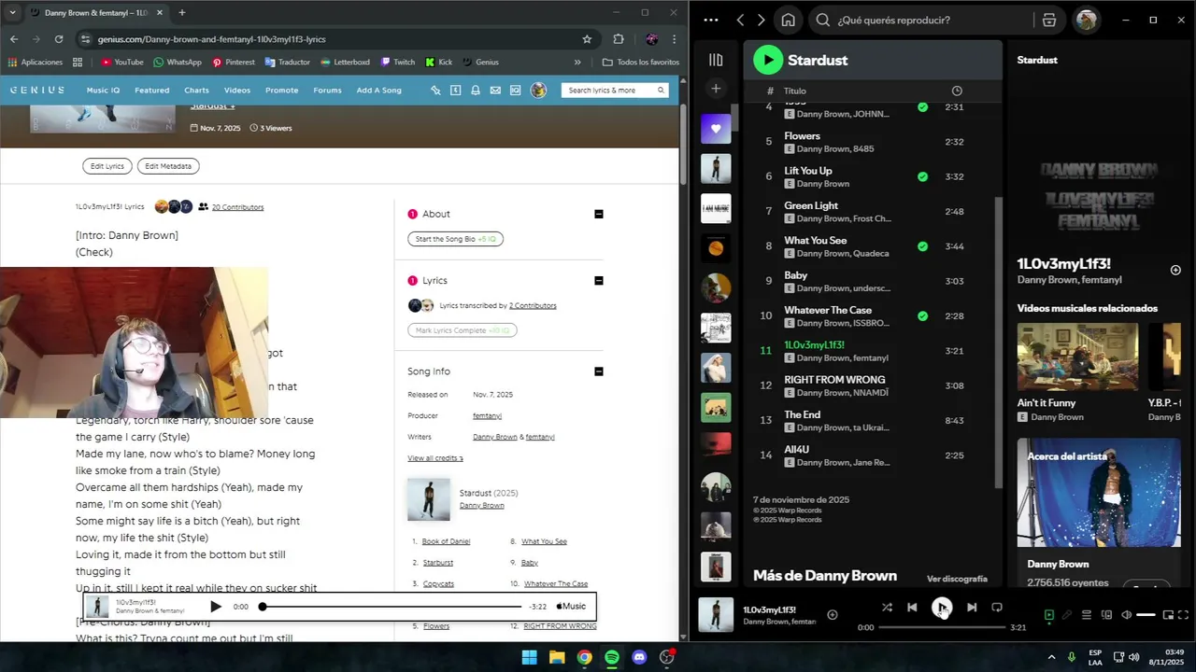This screenshot has width=1196, height=672.
Task: Skip to the next track in Spotify
Action: (x=972, y=608)
